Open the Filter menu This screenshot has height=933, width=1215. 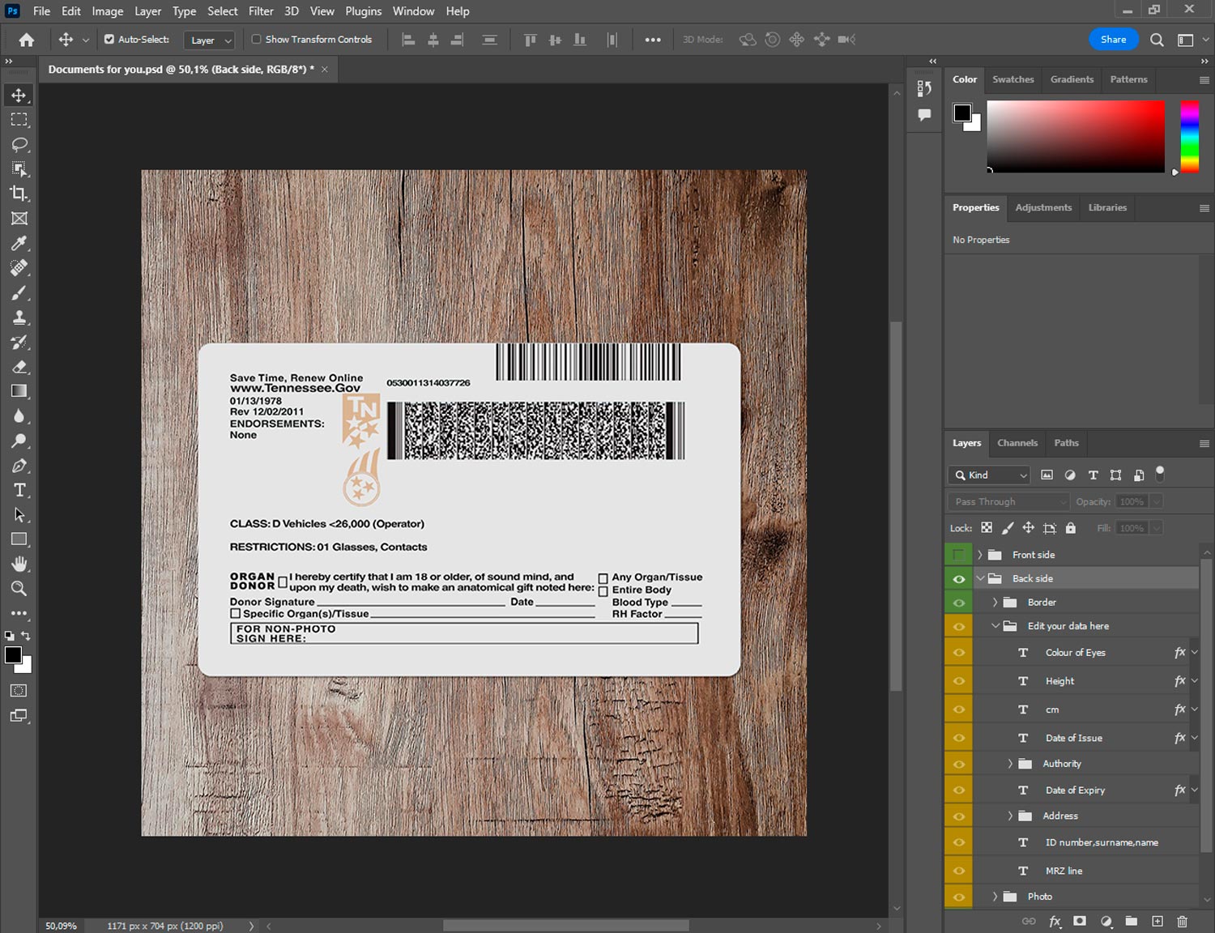pos(261,11)
